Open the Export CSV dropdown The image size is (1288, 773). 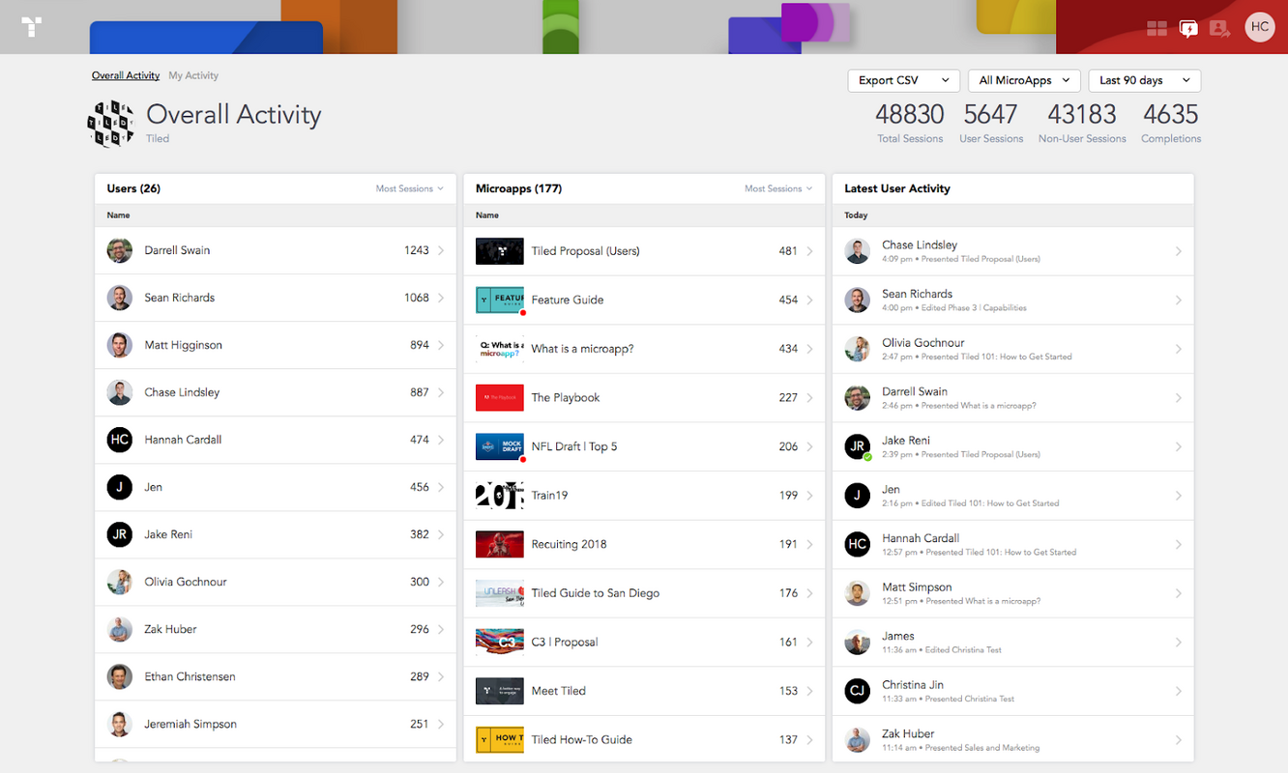point(903,80)
